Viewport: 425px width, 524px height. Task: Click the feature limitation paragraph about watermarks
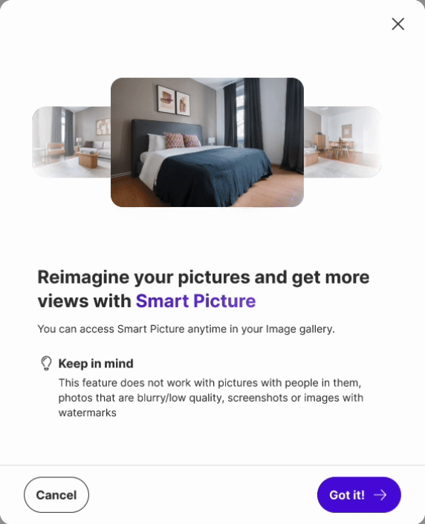tap(211, 398)
